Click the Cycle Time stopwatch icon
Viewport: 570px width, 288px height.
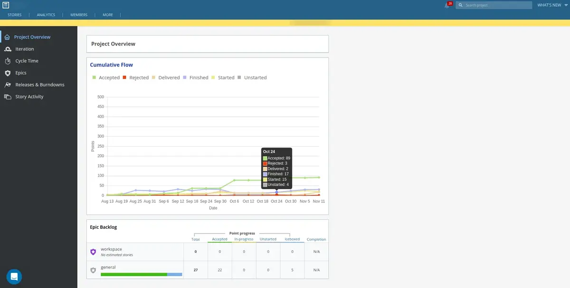pos(8,61)
